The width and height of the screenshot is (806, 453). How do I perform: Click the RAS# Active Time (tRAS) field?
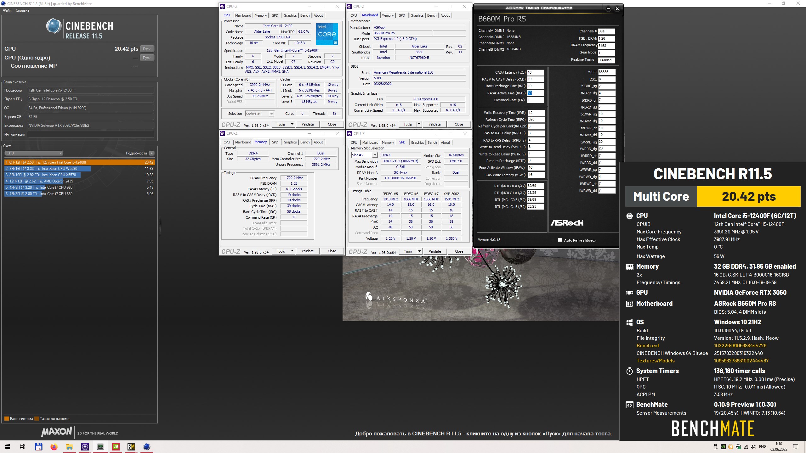point(536,93)
